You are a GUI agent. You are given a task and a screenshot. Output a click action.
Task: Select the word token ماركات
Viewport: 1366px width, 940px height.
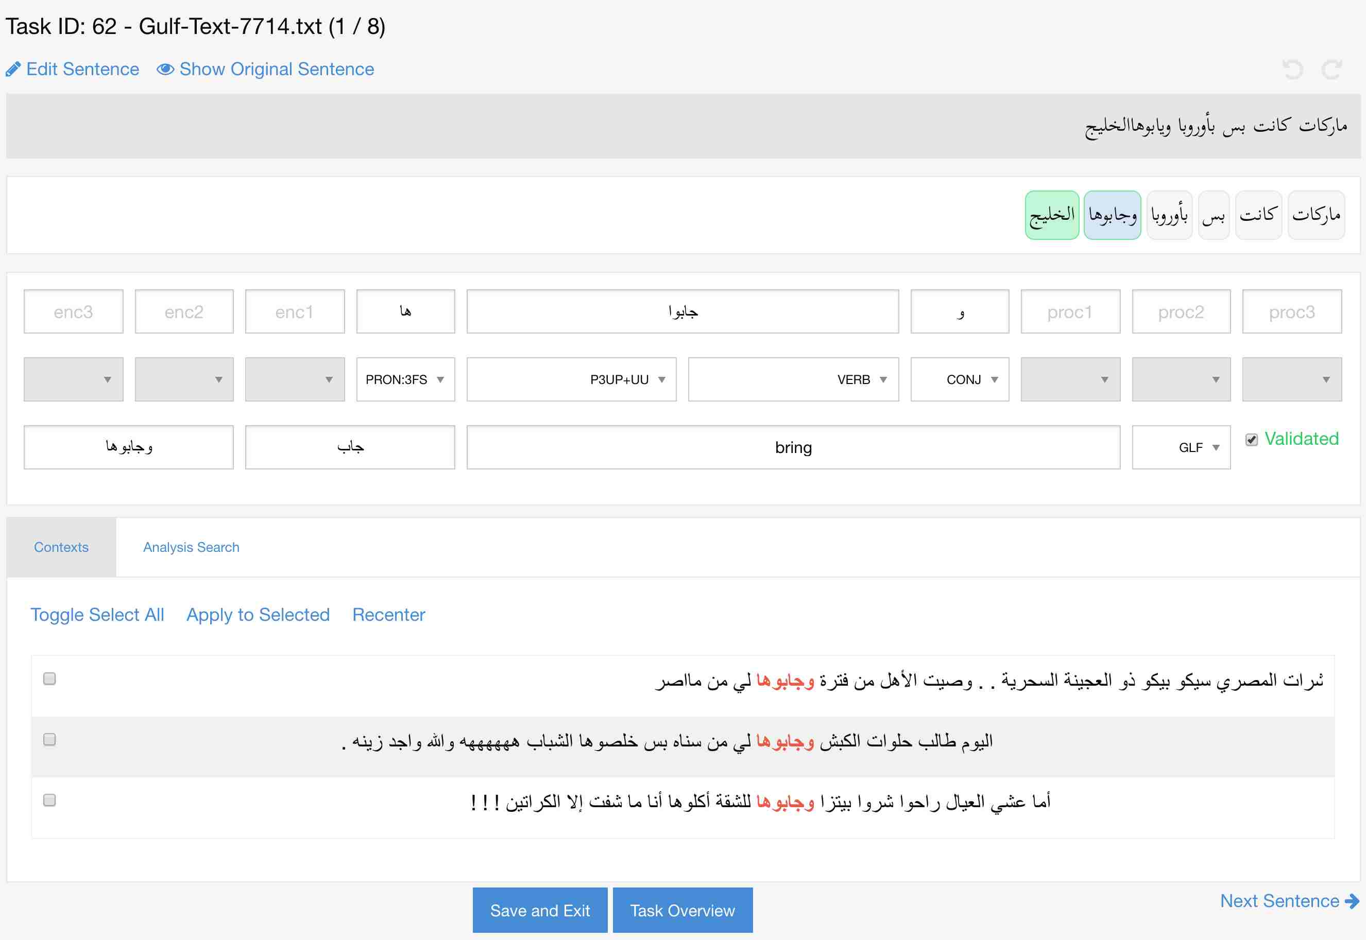coord(1316,215)
